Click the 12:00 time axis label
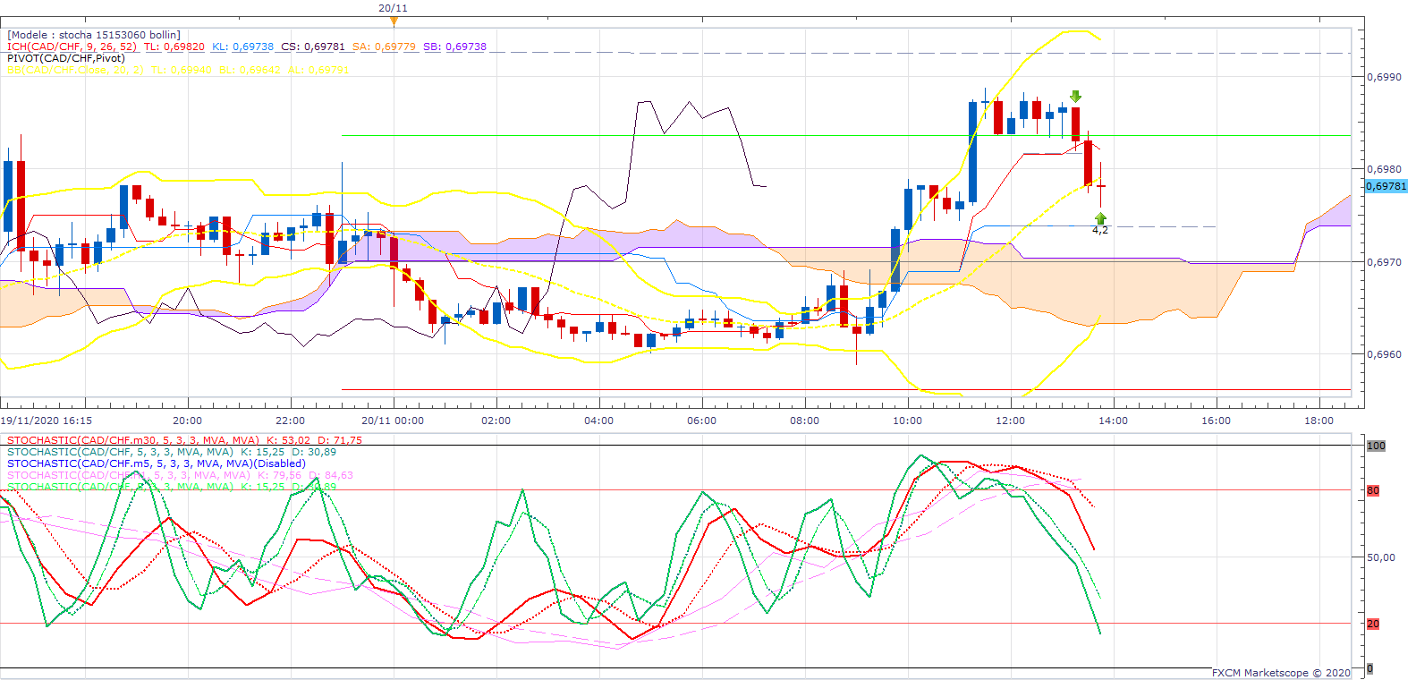This screenshot has height=680, width=1416. 1010,421
